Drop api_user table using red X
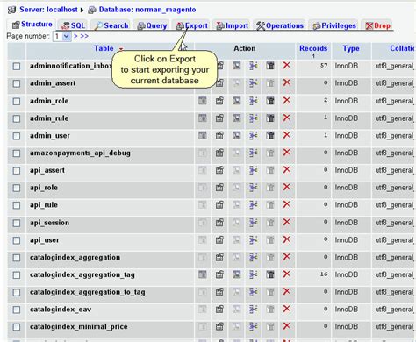416x342 pixels. tap(287, 240)
